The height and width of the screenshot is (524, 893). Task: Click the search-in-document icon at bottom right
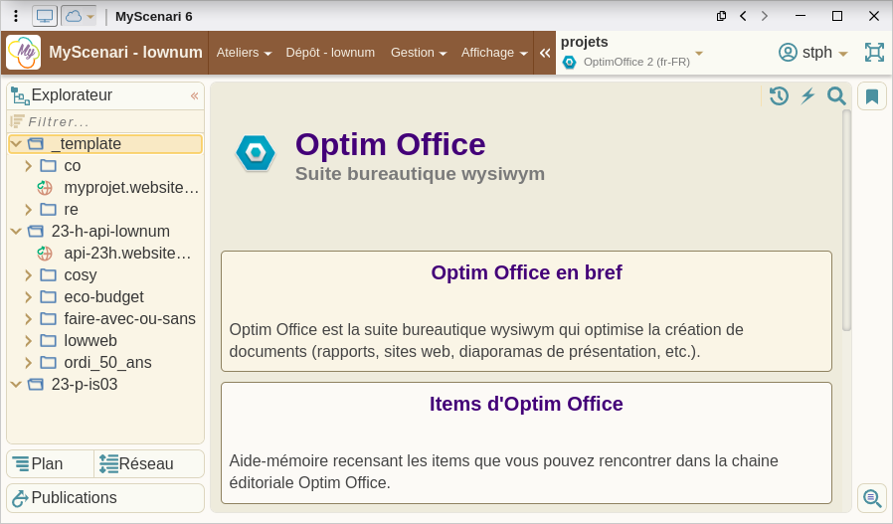pos(872,498)
